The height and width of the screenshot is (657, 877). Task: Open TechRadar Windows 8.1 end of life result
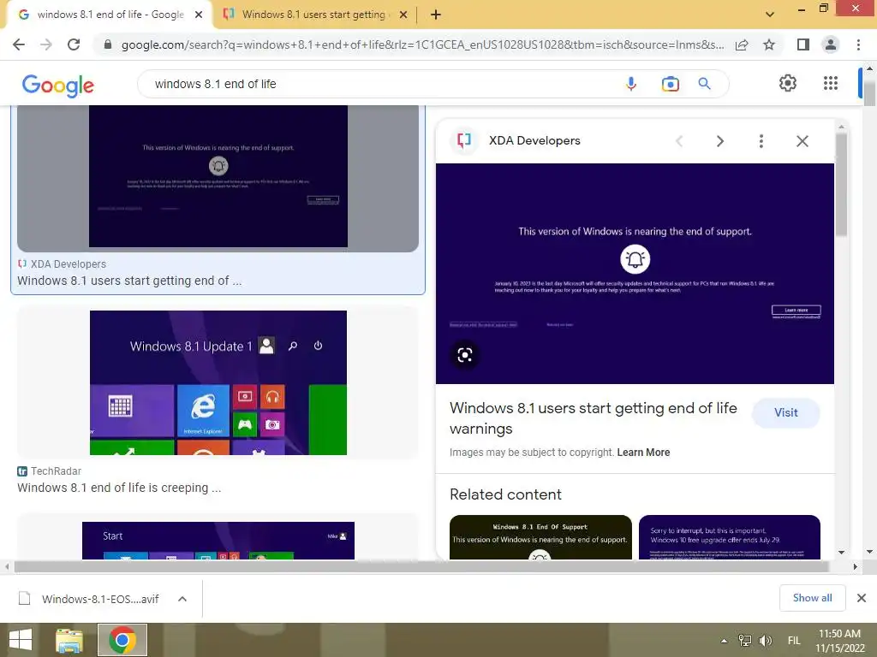coord(119,488)
